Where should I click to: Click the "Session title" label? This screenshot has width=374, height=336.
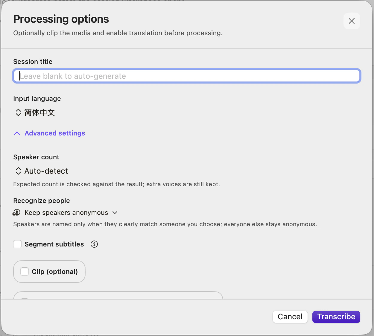[33, 61]
